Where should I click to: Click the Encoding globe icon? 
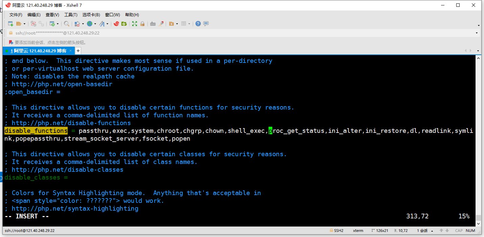pyautogui.click(x=90, y=24)
